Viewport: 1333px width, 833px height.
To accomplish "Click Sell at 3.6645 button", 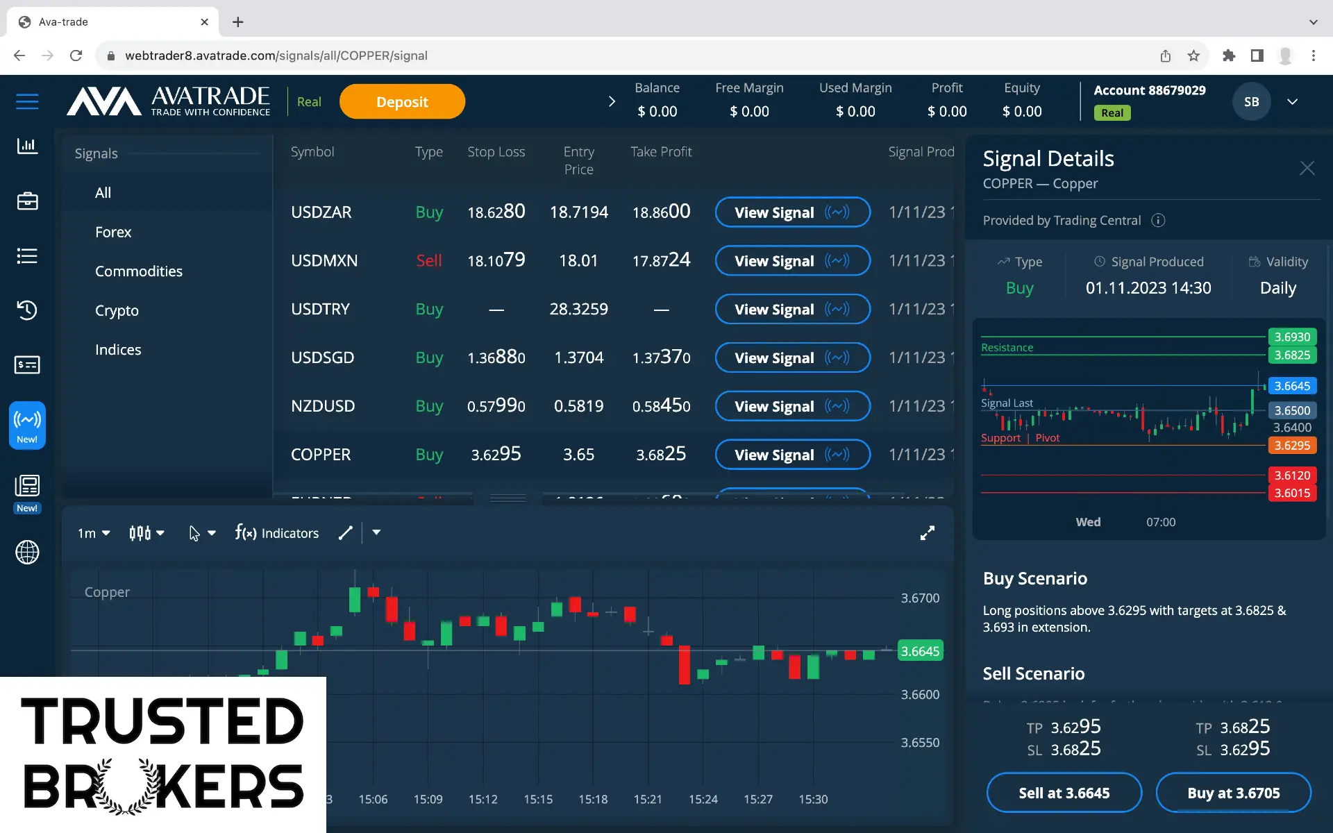I will click(1064, 793).
